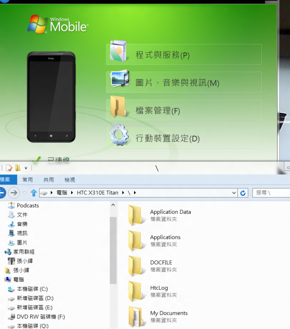Viewport: 290px width, 329px height.
Task: Click the Up one level arrow
Action: tap(34, 193)
